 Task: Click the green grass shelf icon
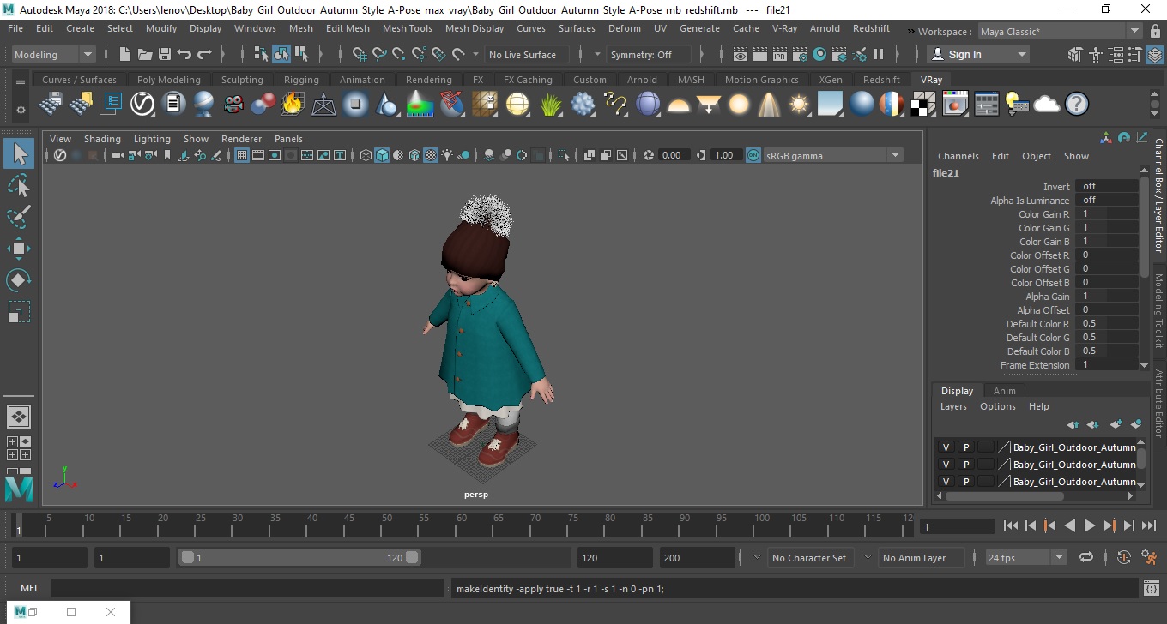click(x=550, y=105)
